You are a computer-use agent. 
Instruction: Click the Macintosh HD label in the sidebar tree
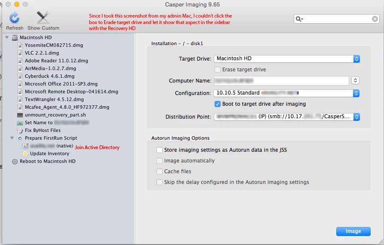(x=36, y=37)
